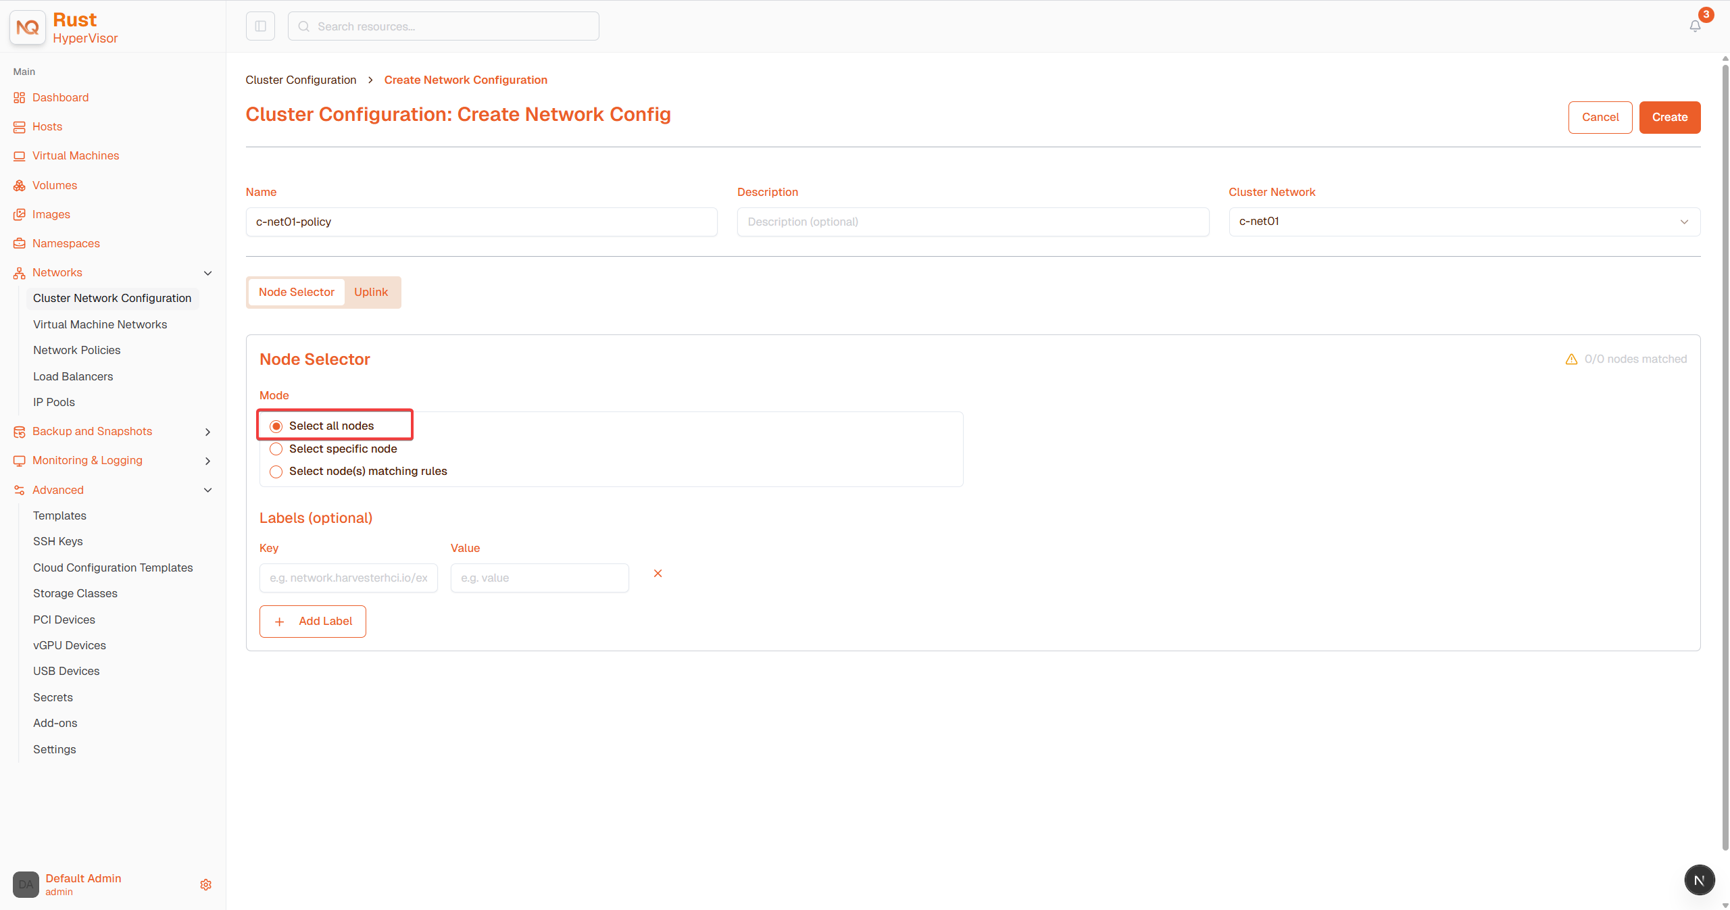Click the Hosts server icon
Viewport: 1730px width, 910px height.
pos(19,127)
